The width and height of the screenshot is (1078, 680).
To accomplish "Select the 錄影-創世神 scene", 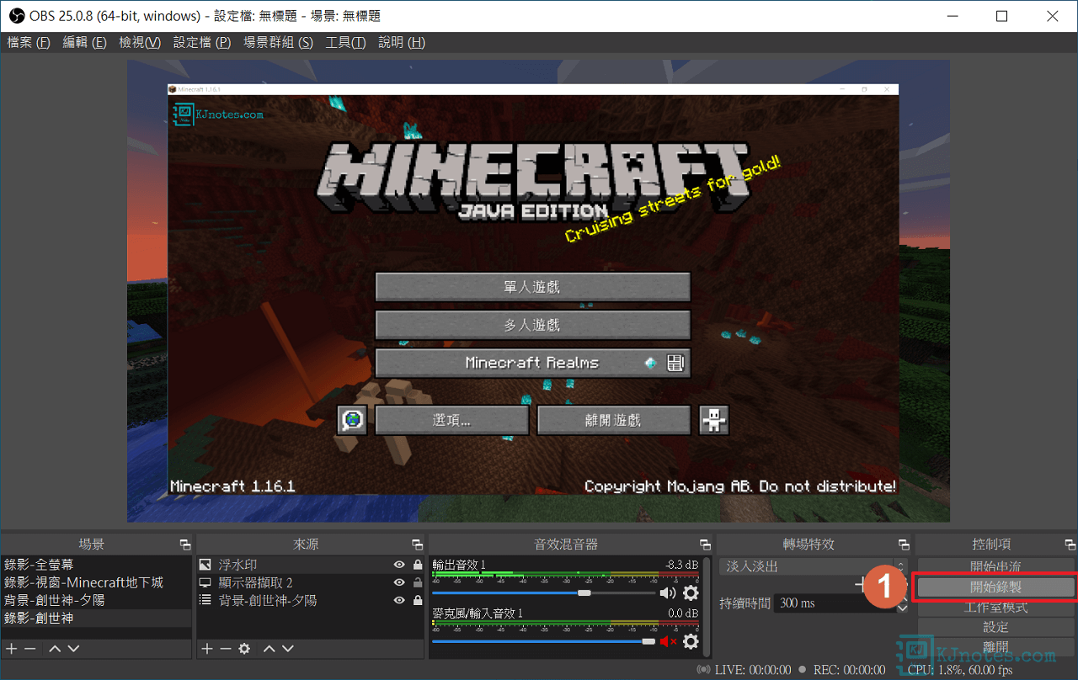I will tap(96, 618).
